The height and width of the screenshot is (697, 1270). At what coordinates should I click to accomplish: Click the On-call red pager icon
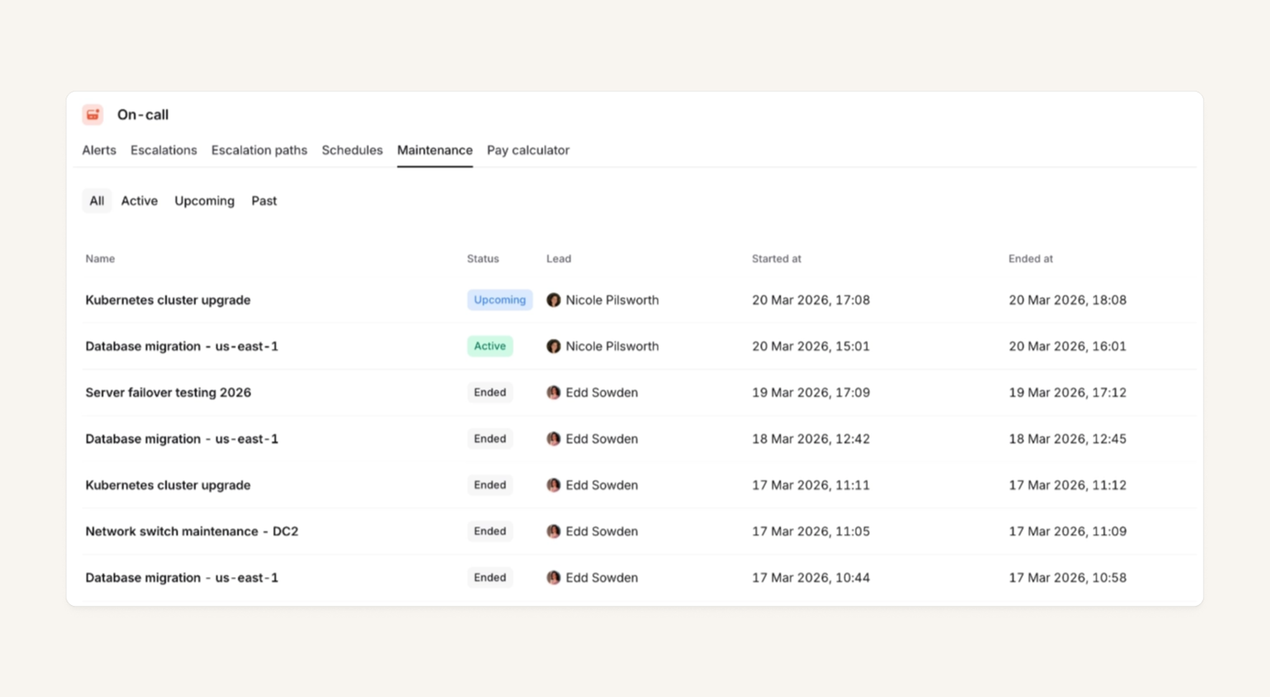(93, 115)
